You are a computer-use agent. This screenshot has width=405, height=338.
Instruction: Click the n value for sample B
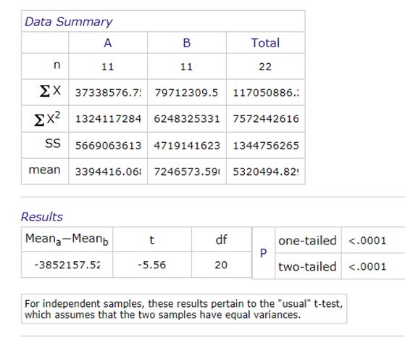pyautogui.click(x=186, y=67)
